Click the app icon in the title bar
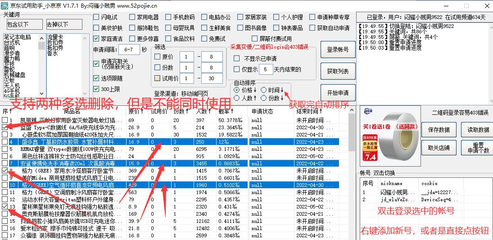The height and width of the screenshot is (240, 493). (4, 6)
